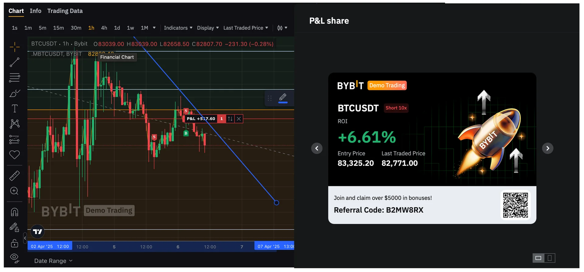Select the 1w timeframe
The image size is (584, 272).
coord(130,28)
